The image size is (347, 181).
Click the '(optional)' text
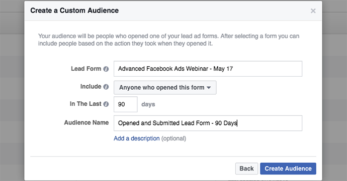(x=173, y=138)
